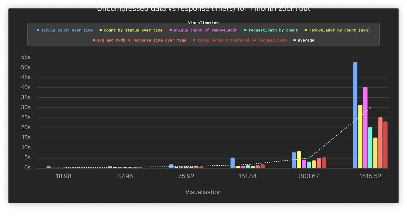Click the blue bar at 151.84
Screen dimensions: 407x220
(x=232, y=163)
